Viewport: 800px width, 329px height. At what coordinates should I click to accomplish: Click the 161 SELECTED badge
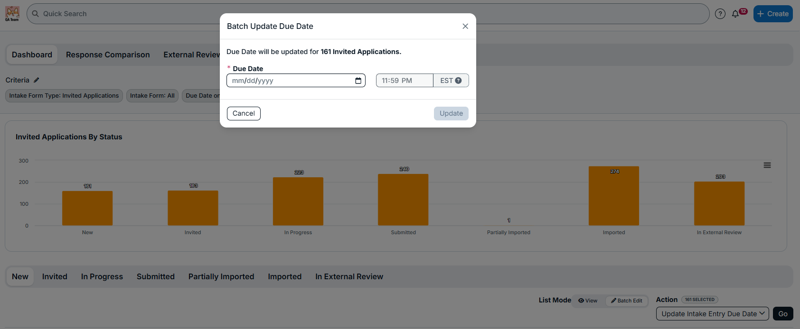700,300
